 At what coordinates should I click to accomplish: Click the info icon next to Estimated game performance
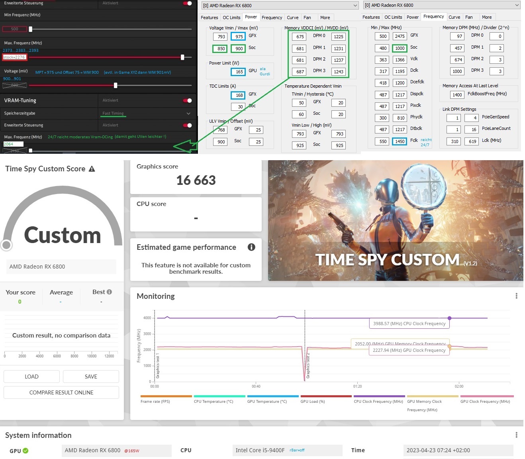pos(251,247)
